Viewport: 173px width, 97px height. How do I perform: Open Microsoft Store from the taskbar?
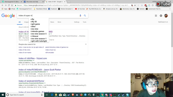click(60, 95)
